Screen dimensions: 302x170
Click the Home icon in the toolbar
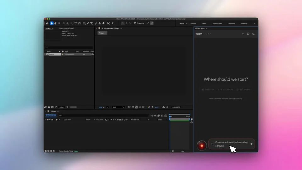(x=47, y=23)
